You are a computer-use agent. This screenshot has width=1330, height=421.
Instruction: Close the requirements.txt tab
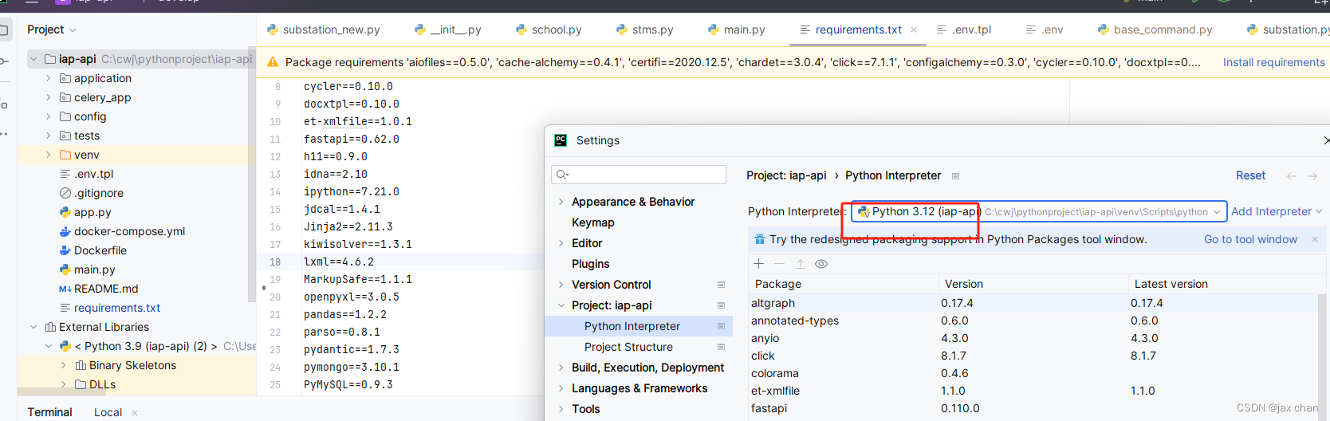[x=914, y=30]
